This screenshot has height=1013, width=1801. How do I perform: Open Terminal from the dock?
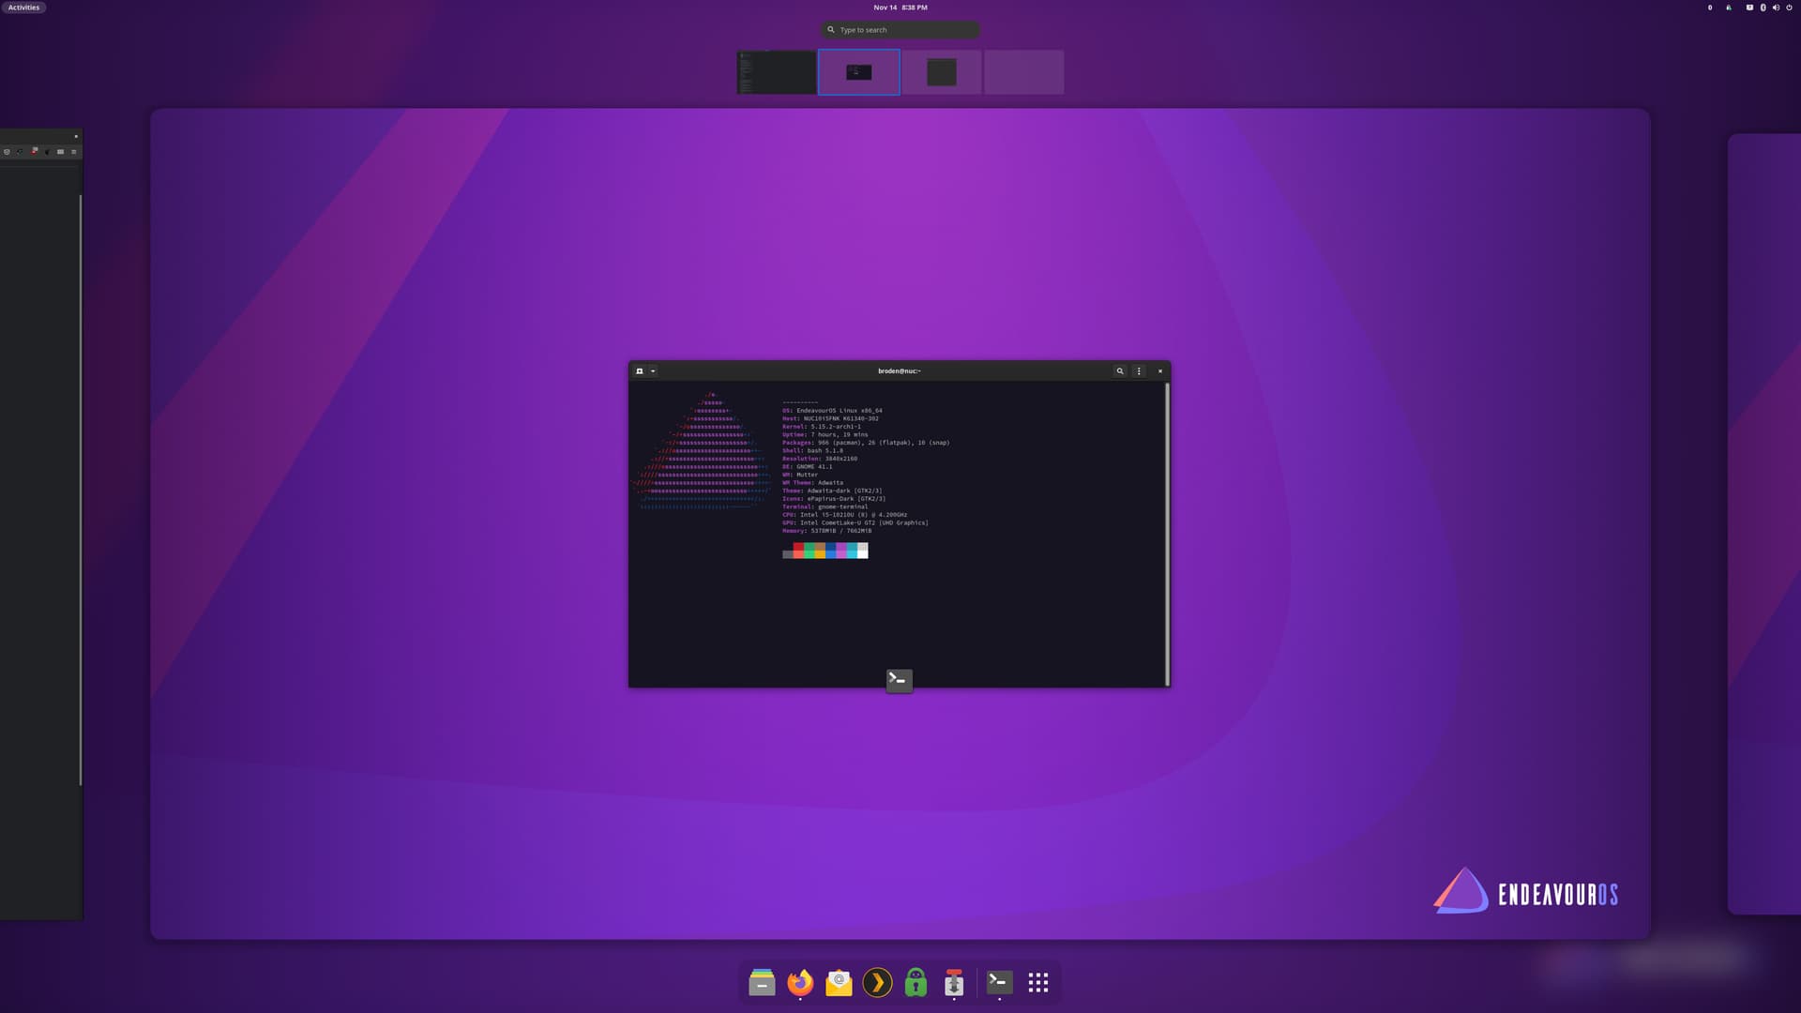1000,982
